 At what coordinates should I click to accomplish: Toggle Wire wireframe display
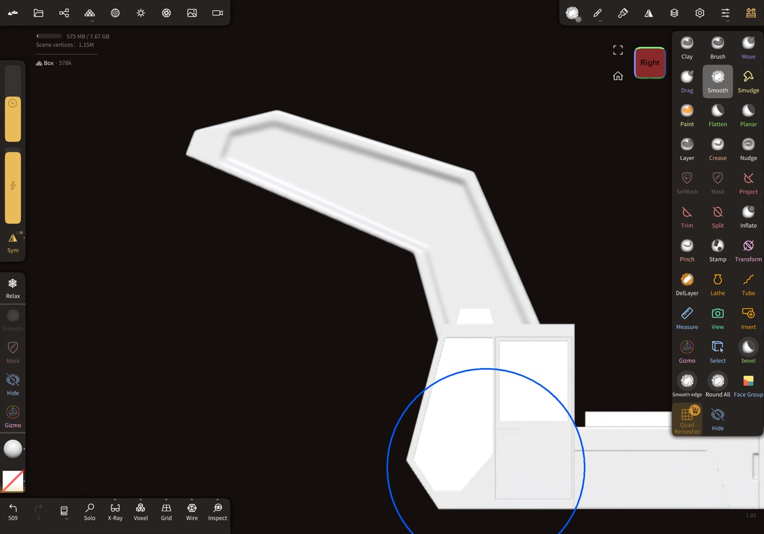192,512
